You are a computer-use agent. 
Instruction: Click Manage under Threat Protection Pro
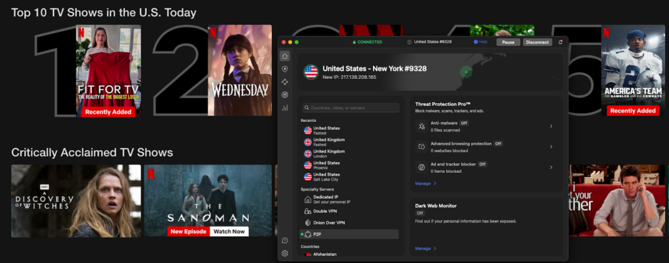[x=423, y=184]
